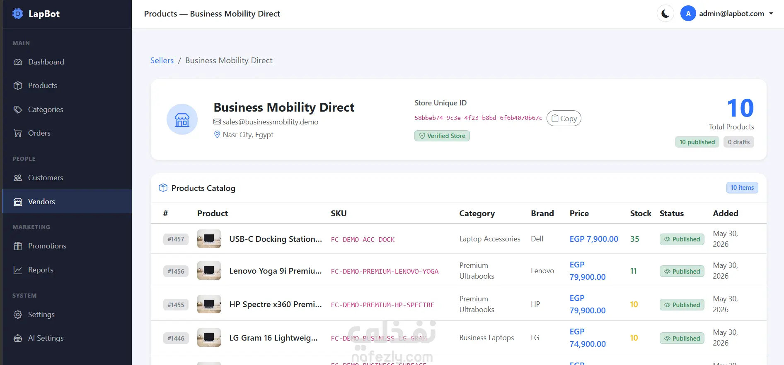Select the Vendors storefront icon

coord(18,202)
